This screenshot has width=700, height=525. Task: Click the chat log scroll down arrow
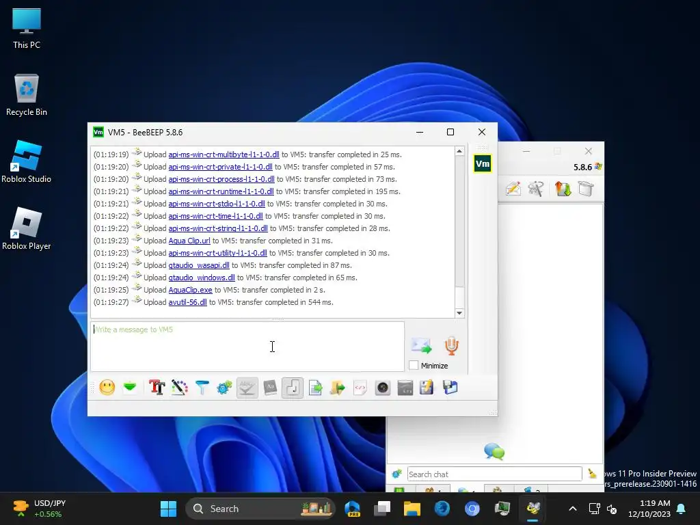click(459, 313)
